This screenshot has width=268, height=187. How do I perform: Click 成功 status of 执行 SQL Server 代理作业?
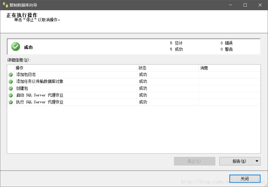[143, 102]
